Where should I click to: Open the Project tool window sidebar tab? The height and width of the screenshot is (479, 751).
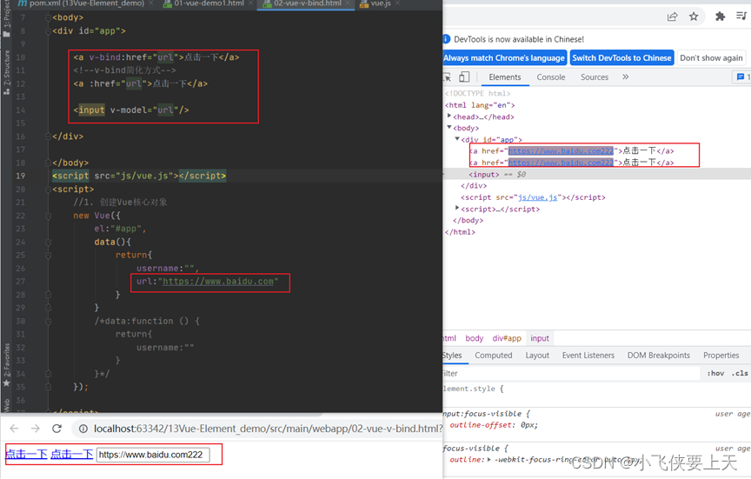6,17
